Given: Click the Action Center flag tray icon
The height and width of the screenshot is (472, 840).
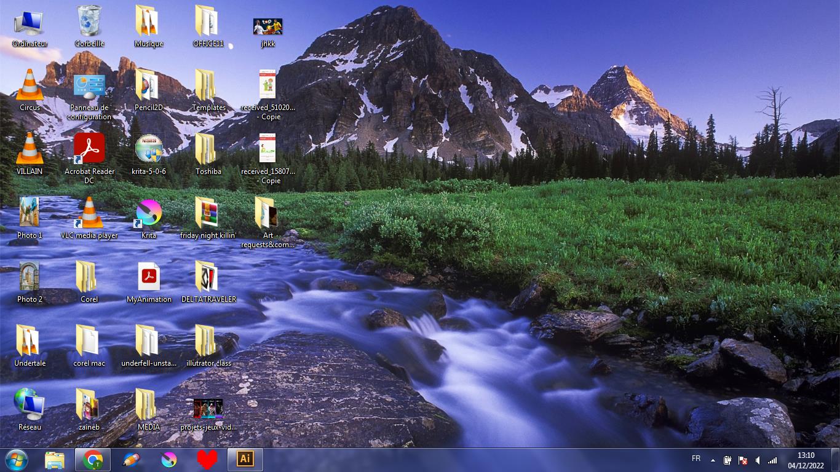Looking at the screenshot, I should [x=743, y=460].
